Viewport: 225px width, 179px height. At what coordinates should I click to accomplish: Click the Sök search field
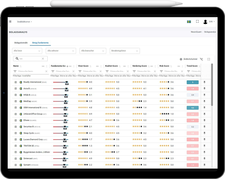[30, 59]
